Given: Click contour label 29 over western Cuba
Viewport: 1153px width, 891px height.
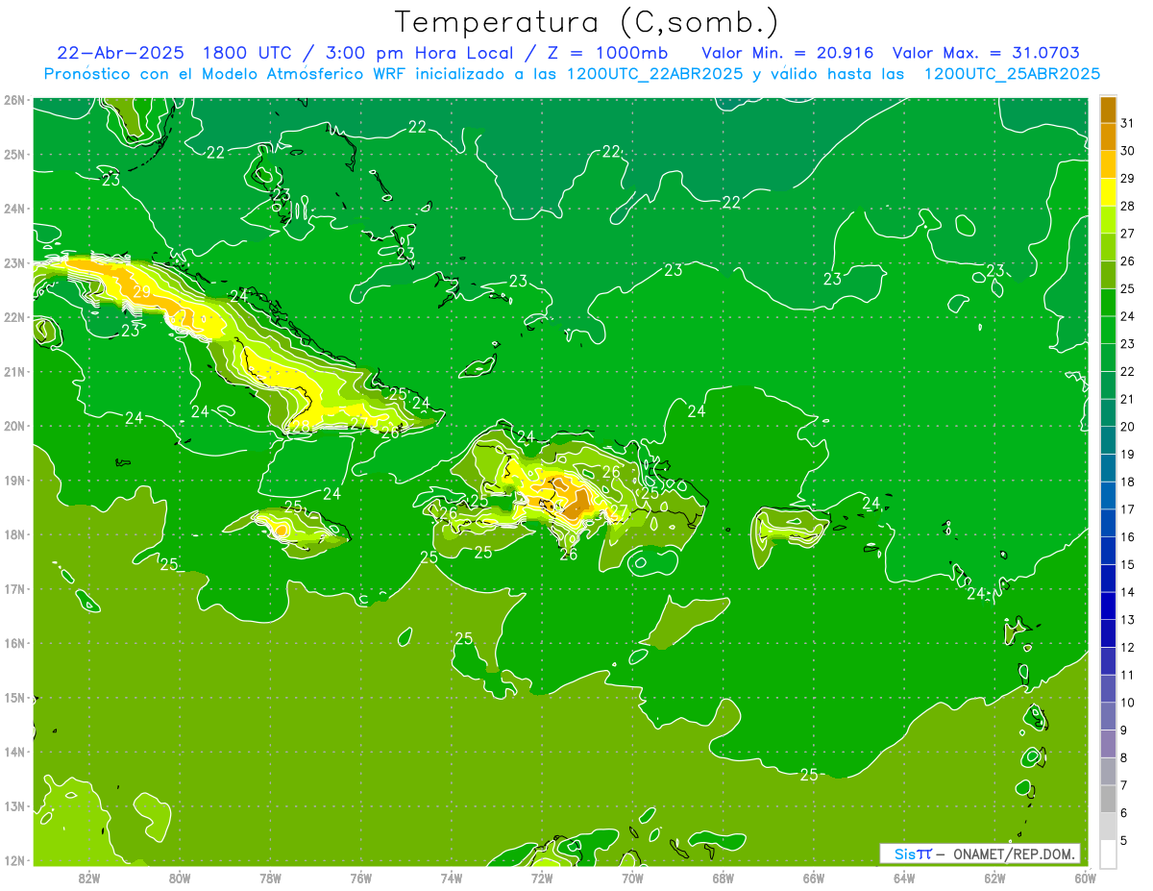Looking at the screenshot, I should tap(142, 291).
